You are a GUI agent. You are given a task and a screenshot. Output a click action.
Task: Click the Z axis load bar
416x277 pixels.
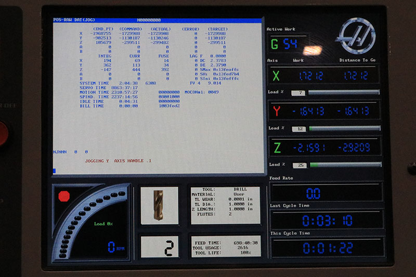pyautogui.click(x=346, y=165)
